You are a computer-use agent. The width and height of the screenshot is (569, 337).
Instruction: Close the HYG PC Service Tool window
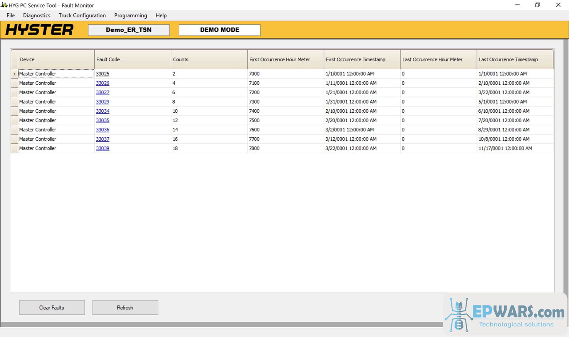pos(558,5)
